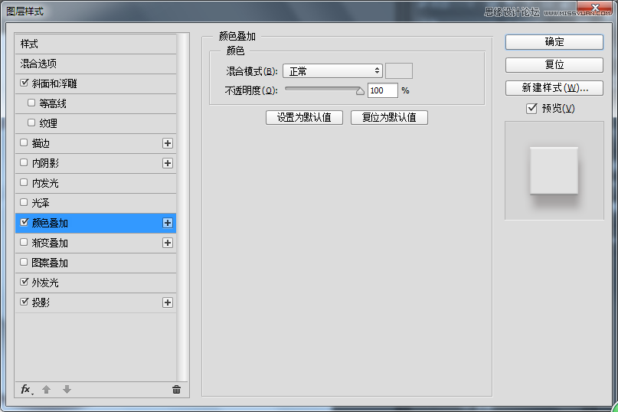Viewport: 618px width, 412px height.
Task: Enable the 等高线 checkbox
Action: pos(31,103)
